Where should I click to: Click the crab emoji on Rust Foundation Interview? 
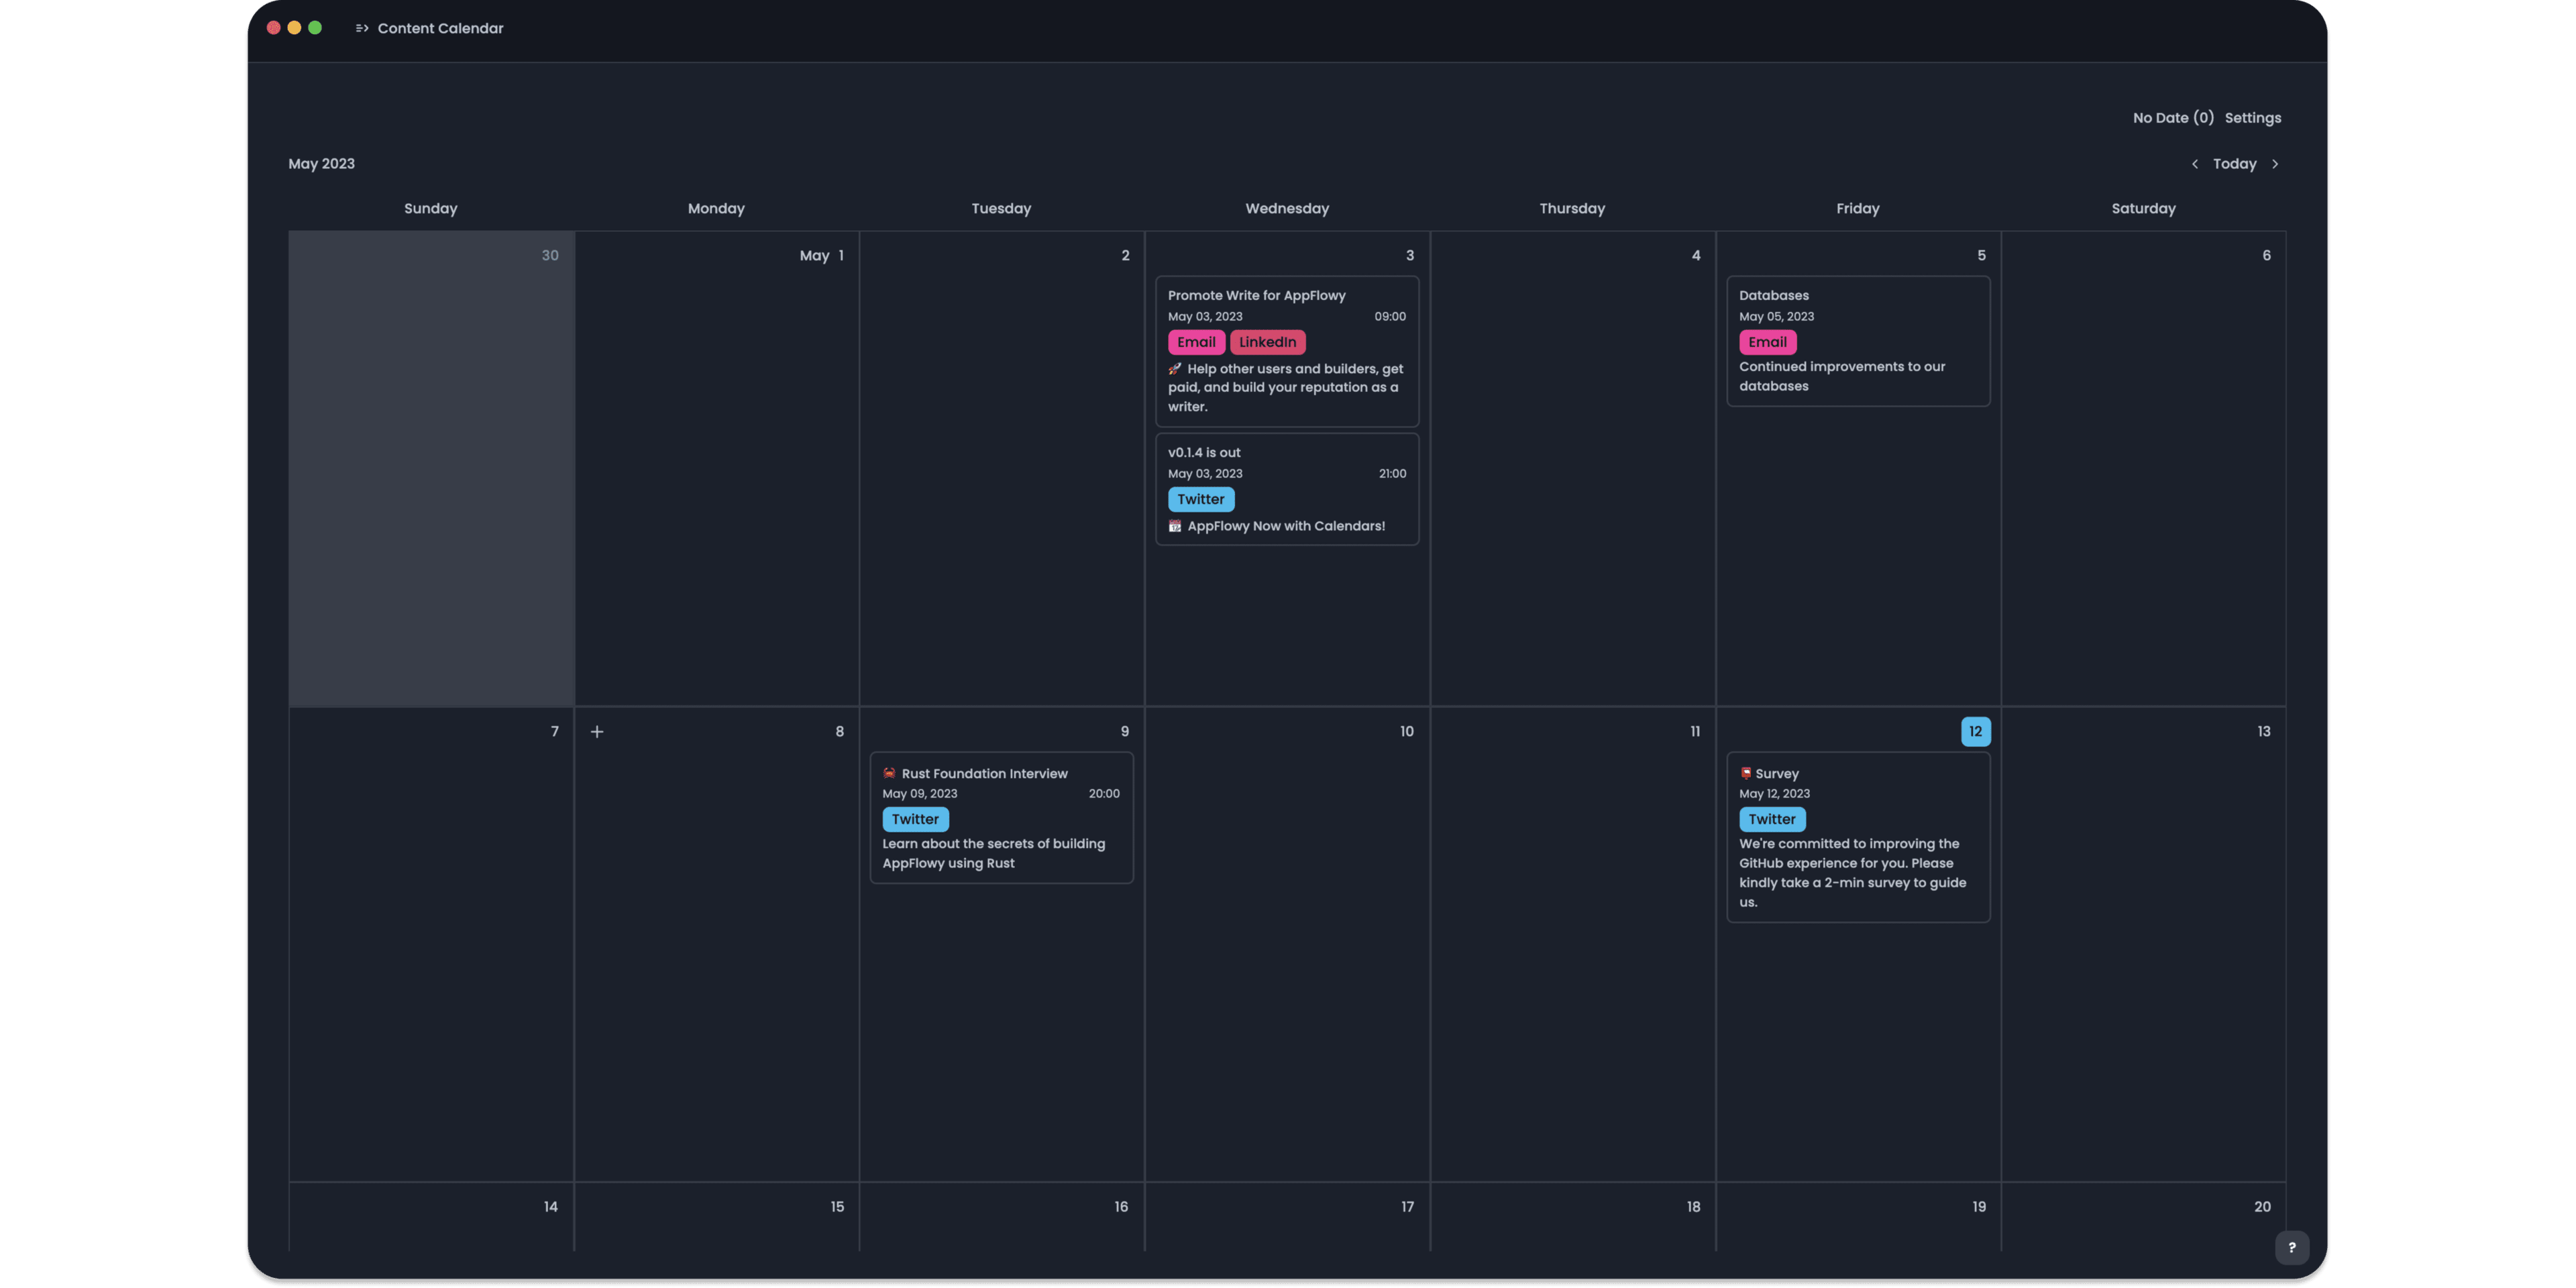[x=889, y=773]
